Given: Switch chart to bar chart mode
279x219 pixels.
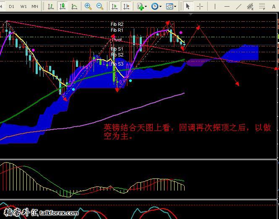Looking at the screenshot, I should (x=51, y=6).
